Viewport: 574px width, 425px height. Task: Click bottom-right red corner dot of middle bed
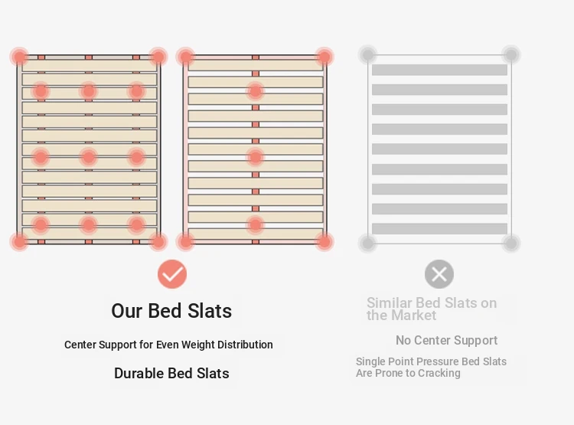325,242
